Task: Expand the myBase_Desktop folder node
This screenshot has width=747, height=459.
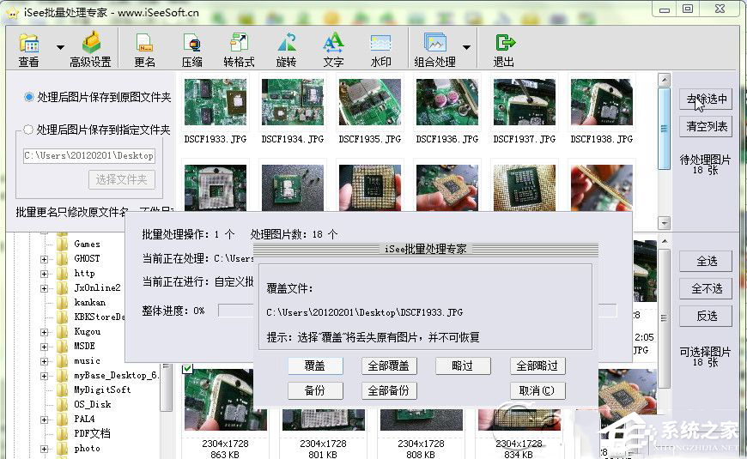Action: point(45,376)
